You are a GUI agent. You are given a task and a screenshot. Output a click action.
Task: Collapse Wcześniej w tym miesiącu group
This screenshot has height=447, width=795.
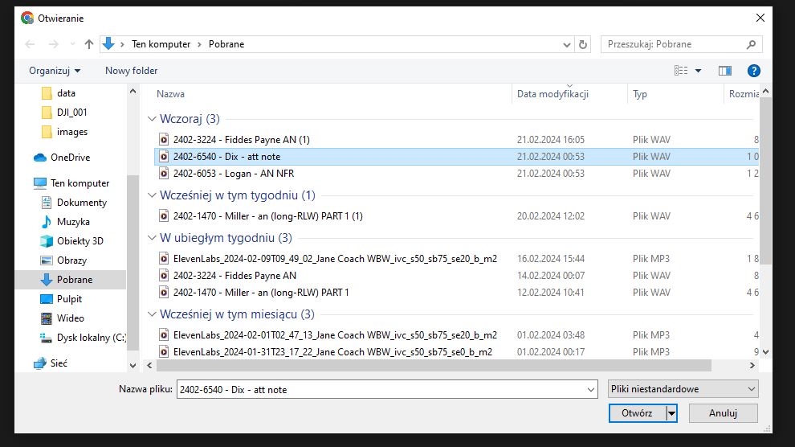click(152, 314)
